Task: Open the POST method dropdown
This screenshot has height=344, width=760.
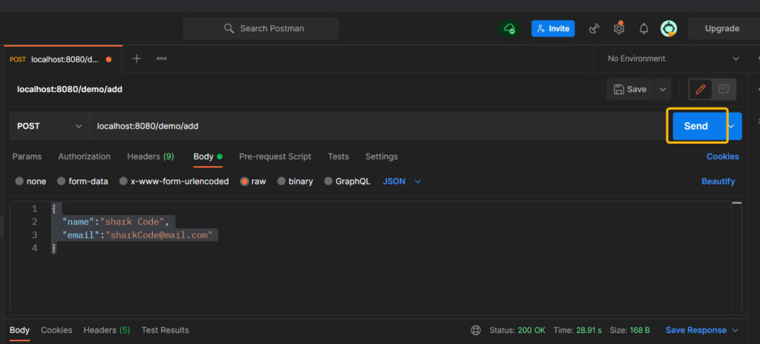Action: click(50, 126)
